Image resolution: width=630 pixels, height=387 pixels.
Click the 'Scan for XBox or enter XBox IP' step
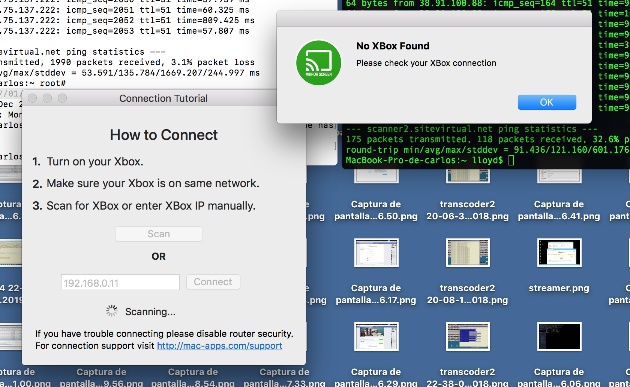151,206
